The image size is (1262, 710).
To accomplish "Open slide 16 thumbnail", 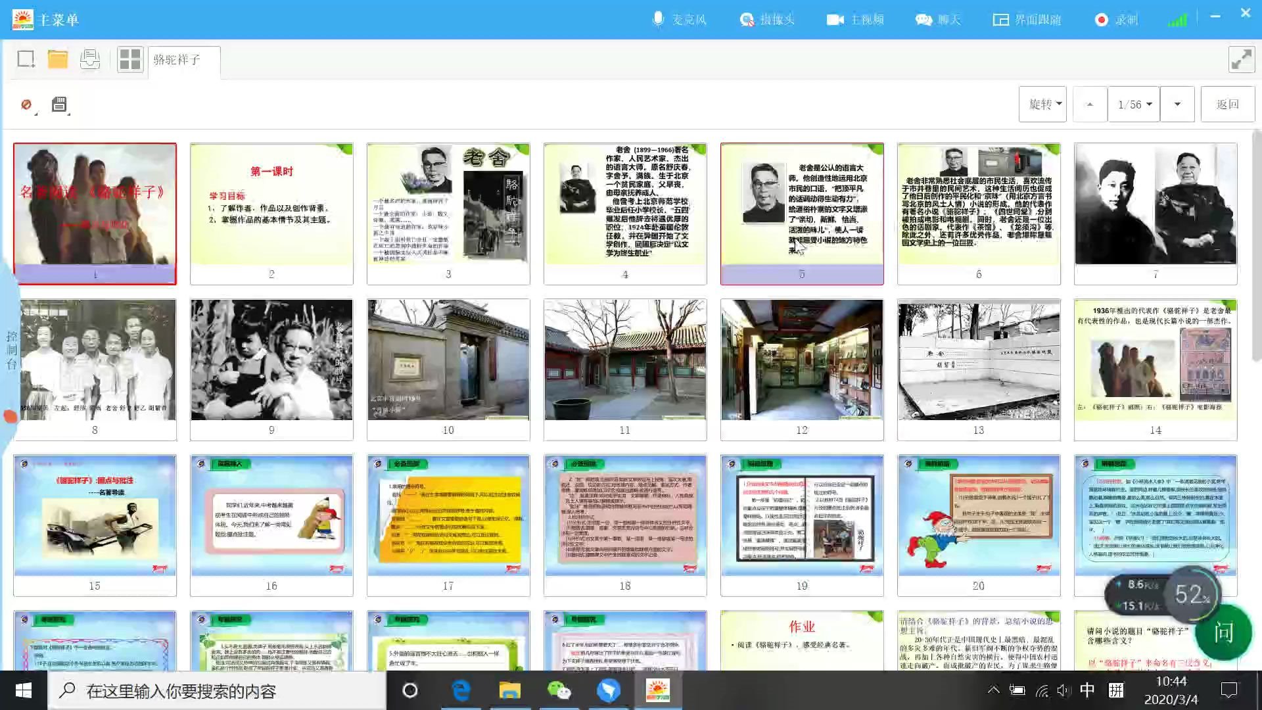I will (271, 525).
